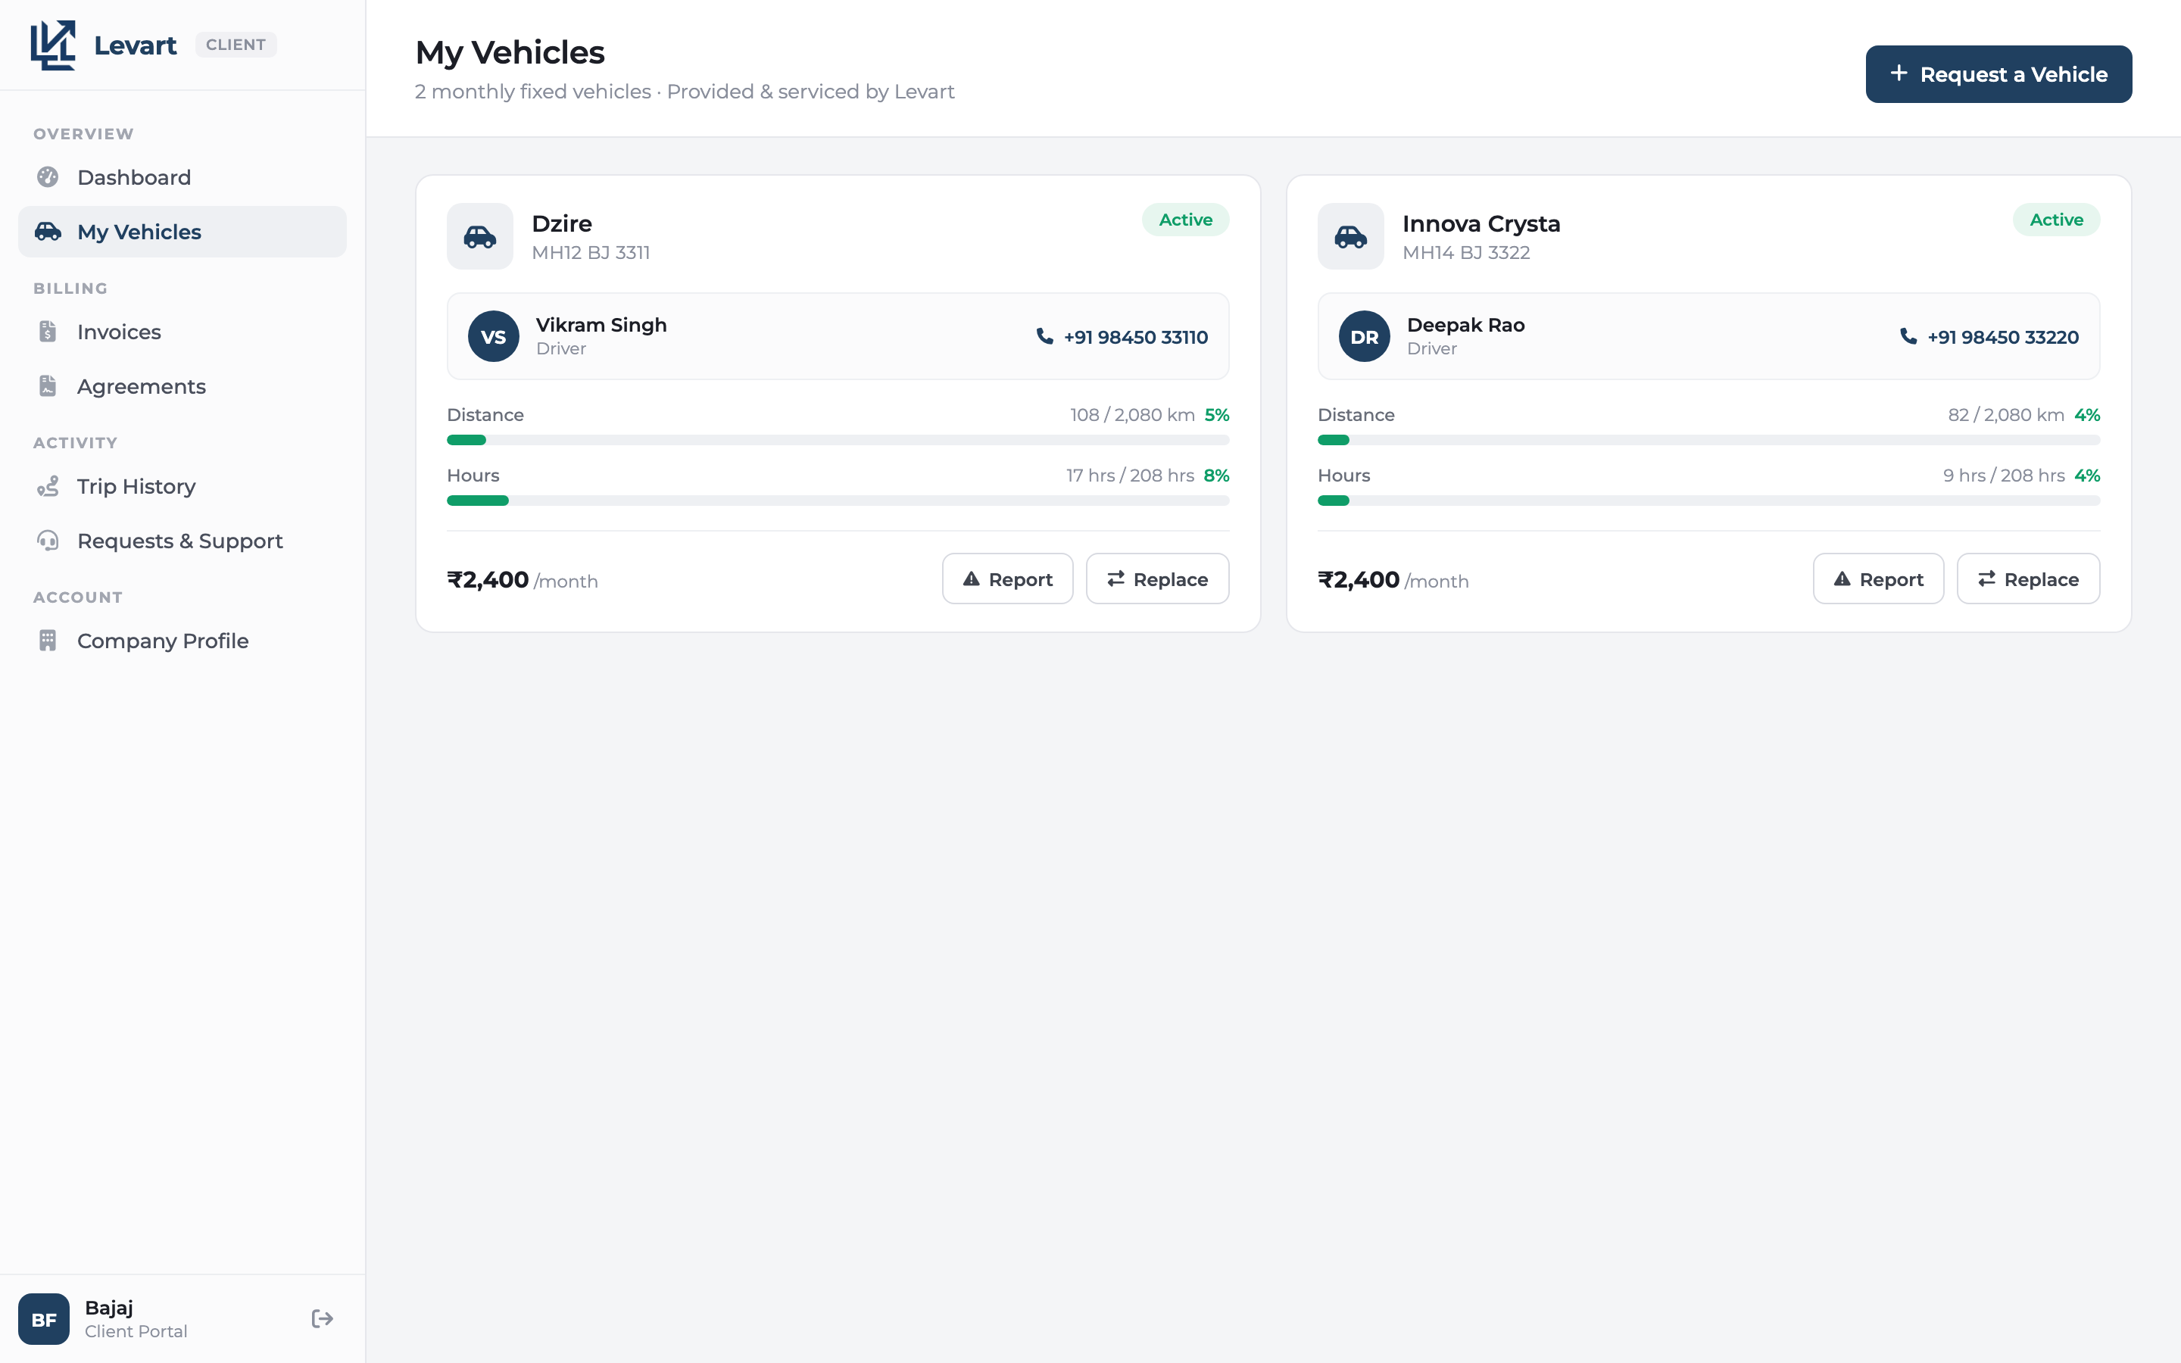Click the BF avatar badge
Screen dimensions: 2181x1363
(43, 1319)
